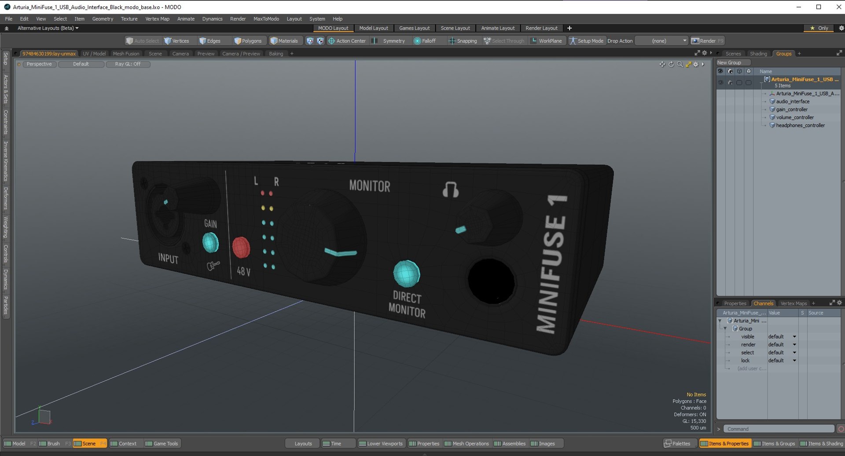Toggle visibility eye for Arturia_MiniFuse group
845x456 pixels.
[x=720, y=82]
